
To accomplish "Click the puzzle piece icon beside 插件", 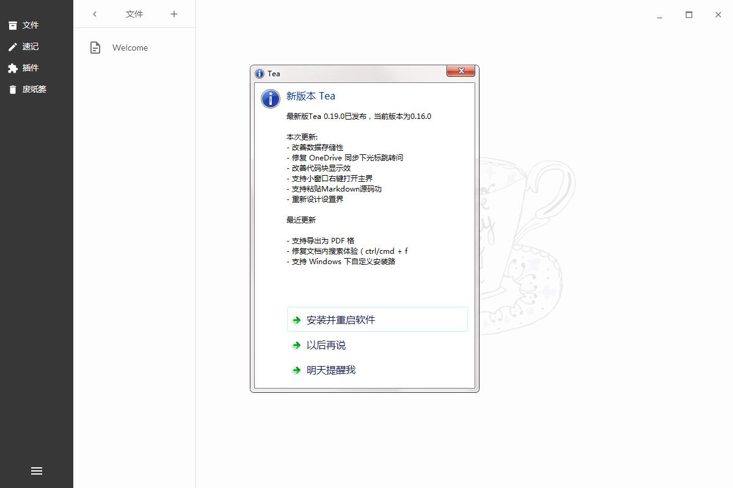I will (x=13, y=68).
